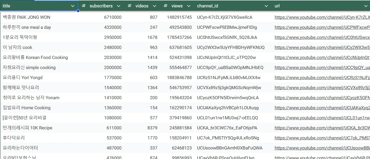Click the blue selection handle under title header
The height and width of the screenshot is (159, 370).
click(x=78, y=11)
